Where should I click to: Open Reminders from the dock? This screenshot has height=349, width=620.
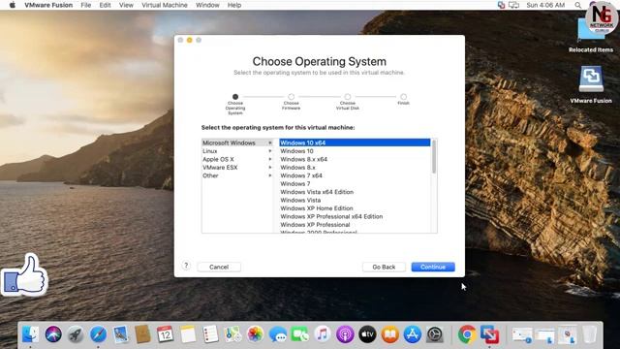[x=210, y=334]
